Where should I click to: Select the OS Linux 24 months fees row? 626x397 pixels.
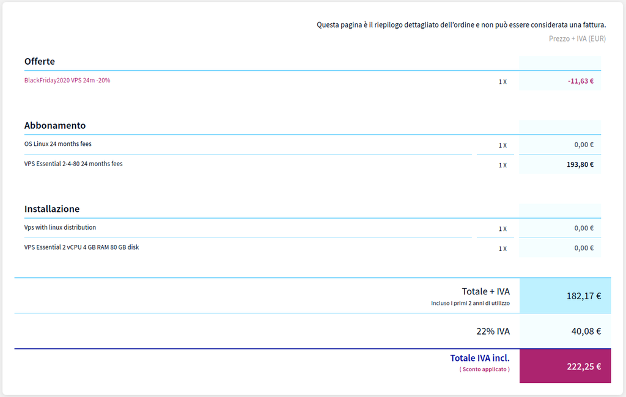coord(58,144)
